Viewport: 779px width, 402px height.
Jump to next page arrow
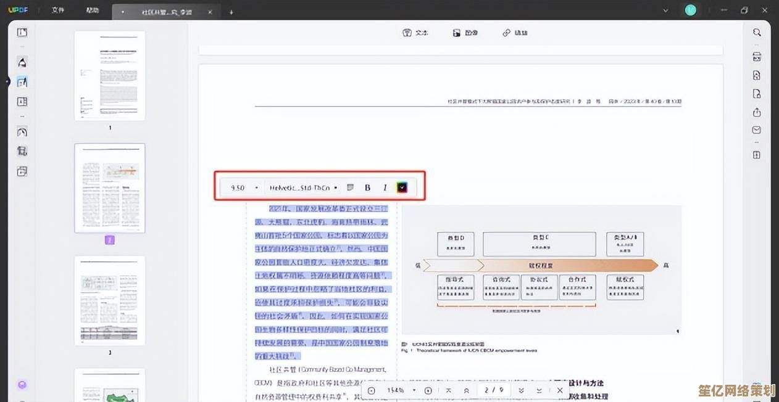(x=522, y=390)
